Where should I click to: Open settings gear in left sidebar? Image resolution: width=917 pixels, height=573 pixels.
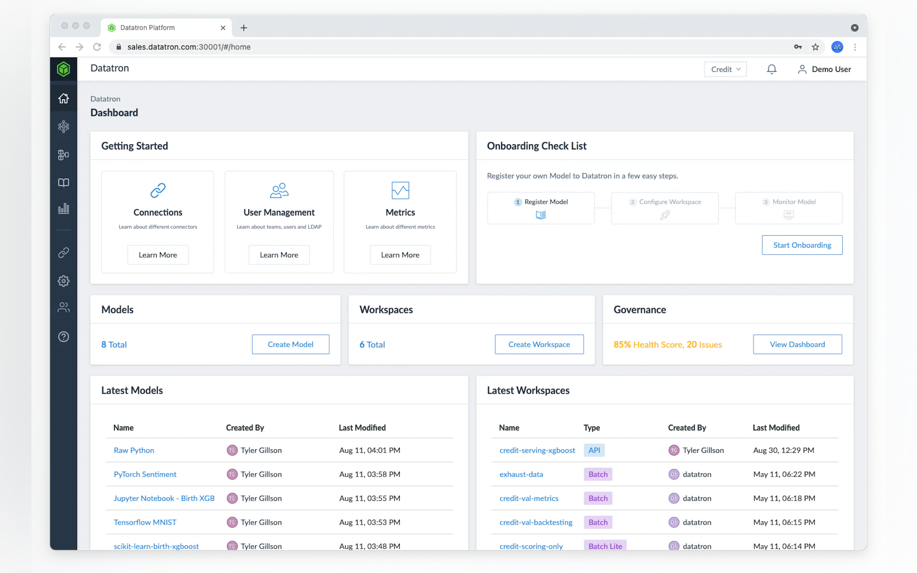[63, 281]
